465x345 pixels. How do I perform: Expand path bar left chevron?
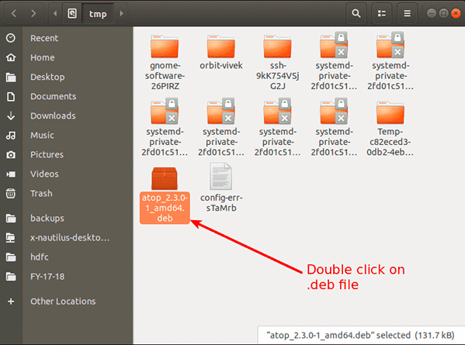[x=55, y=13]
